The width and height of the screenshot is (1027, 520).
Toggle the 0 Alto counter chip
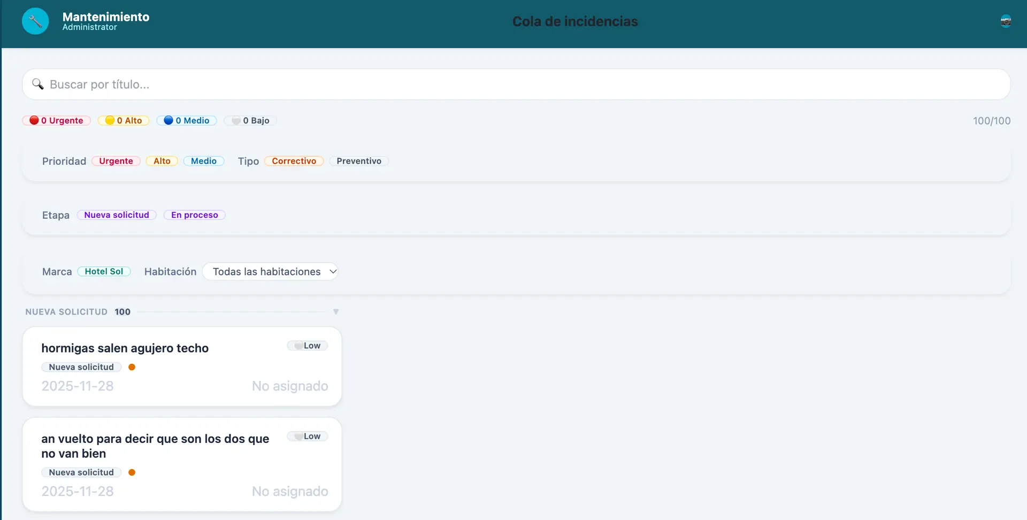pos(124,120)
